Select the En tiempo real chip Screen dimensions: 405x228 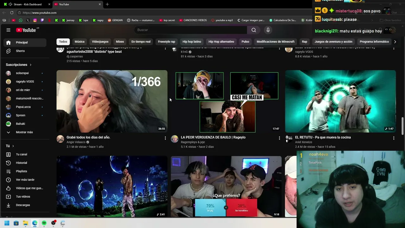point(141,42)
